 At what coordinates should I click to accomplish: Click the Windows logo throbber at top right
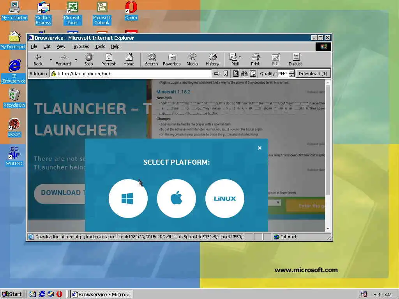click(323, 47)
